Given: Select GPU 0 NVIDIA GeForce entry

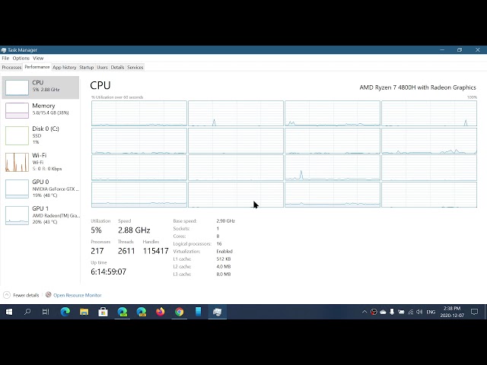Looking at the screenshot, I should click(40, 189).
